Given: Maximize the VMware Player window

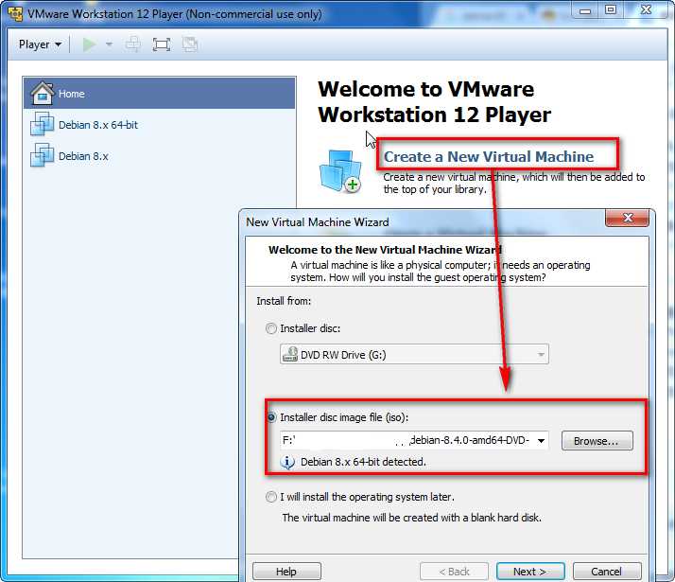Looking at the screenshot, I should [x=611, y=10].
